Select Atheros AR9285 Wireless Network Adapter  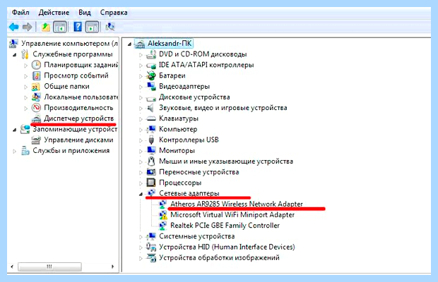(x=237, y=204)
